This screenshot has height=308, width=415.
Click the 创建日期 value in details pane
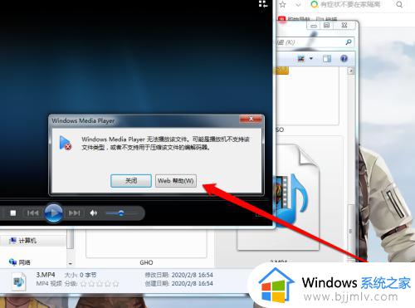click(192, 283)
